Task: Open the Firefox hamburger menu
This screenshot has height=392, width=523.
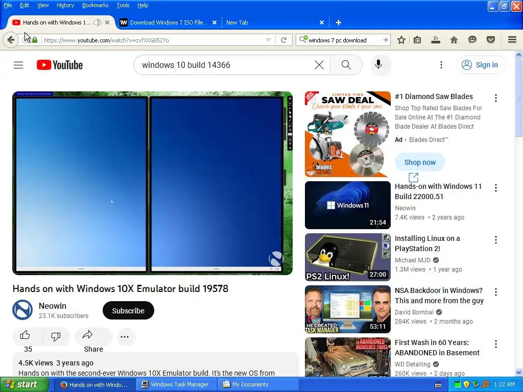Action: tap(512, 40)
